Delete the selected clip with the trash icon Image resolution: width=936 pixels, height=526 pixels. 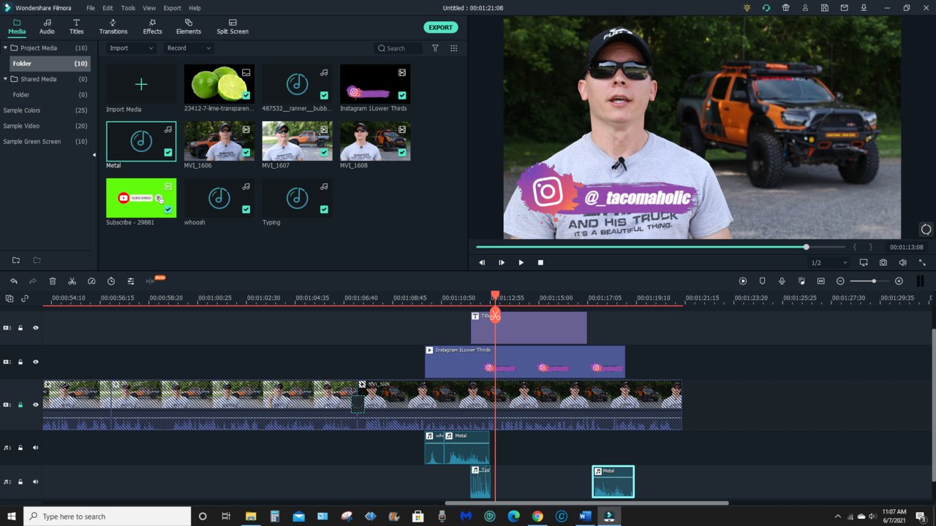(53, 281)
